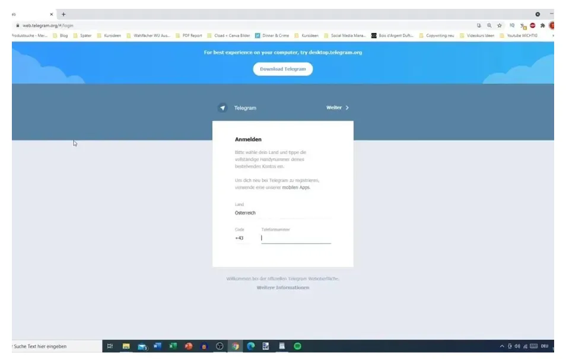Screen dimensions: 566x359
Task: Open the PDF Report bookmark folder
Action: pos(189,36)
